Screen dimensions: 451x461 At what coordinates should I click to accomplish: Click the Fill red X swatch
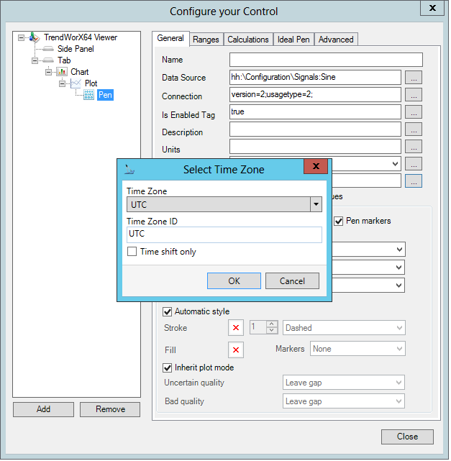(x=235, y=350)
